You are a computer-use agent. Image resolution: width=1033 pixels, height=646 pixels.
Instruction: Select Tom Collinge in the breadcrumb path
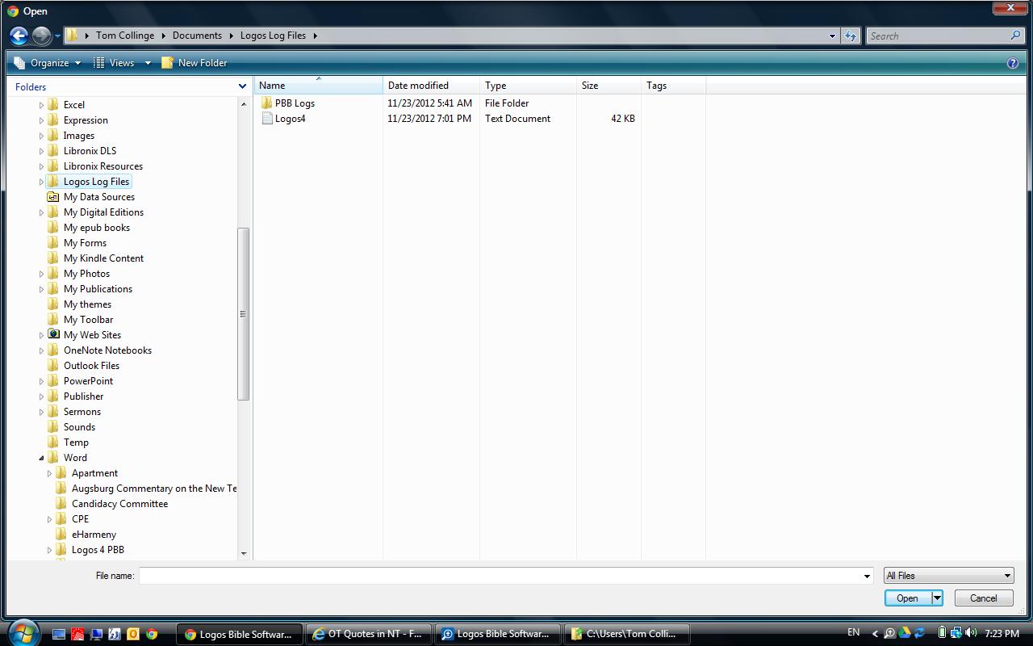point(125,36)
